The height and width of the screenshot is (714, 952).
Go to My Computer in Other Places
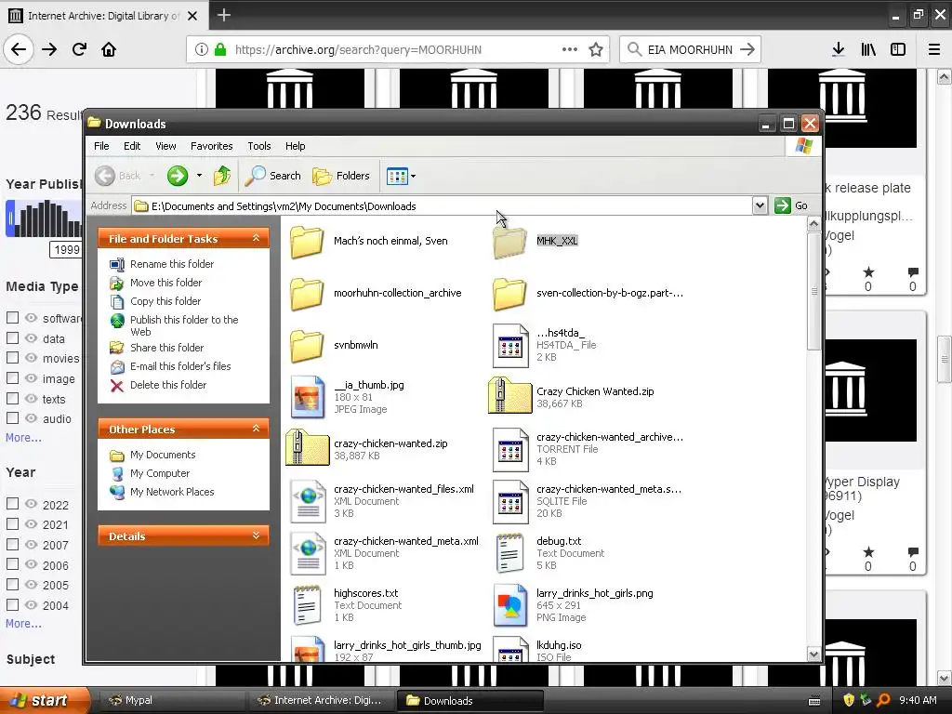(160, 473)
